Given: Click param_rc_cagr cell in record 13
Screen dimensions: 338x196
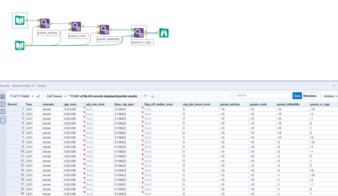Looking at the screenshot, I should tap(324, 166).
